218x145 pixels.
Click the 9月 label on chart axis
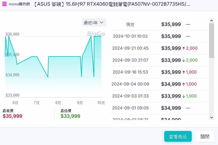click(x=80, y=103)
